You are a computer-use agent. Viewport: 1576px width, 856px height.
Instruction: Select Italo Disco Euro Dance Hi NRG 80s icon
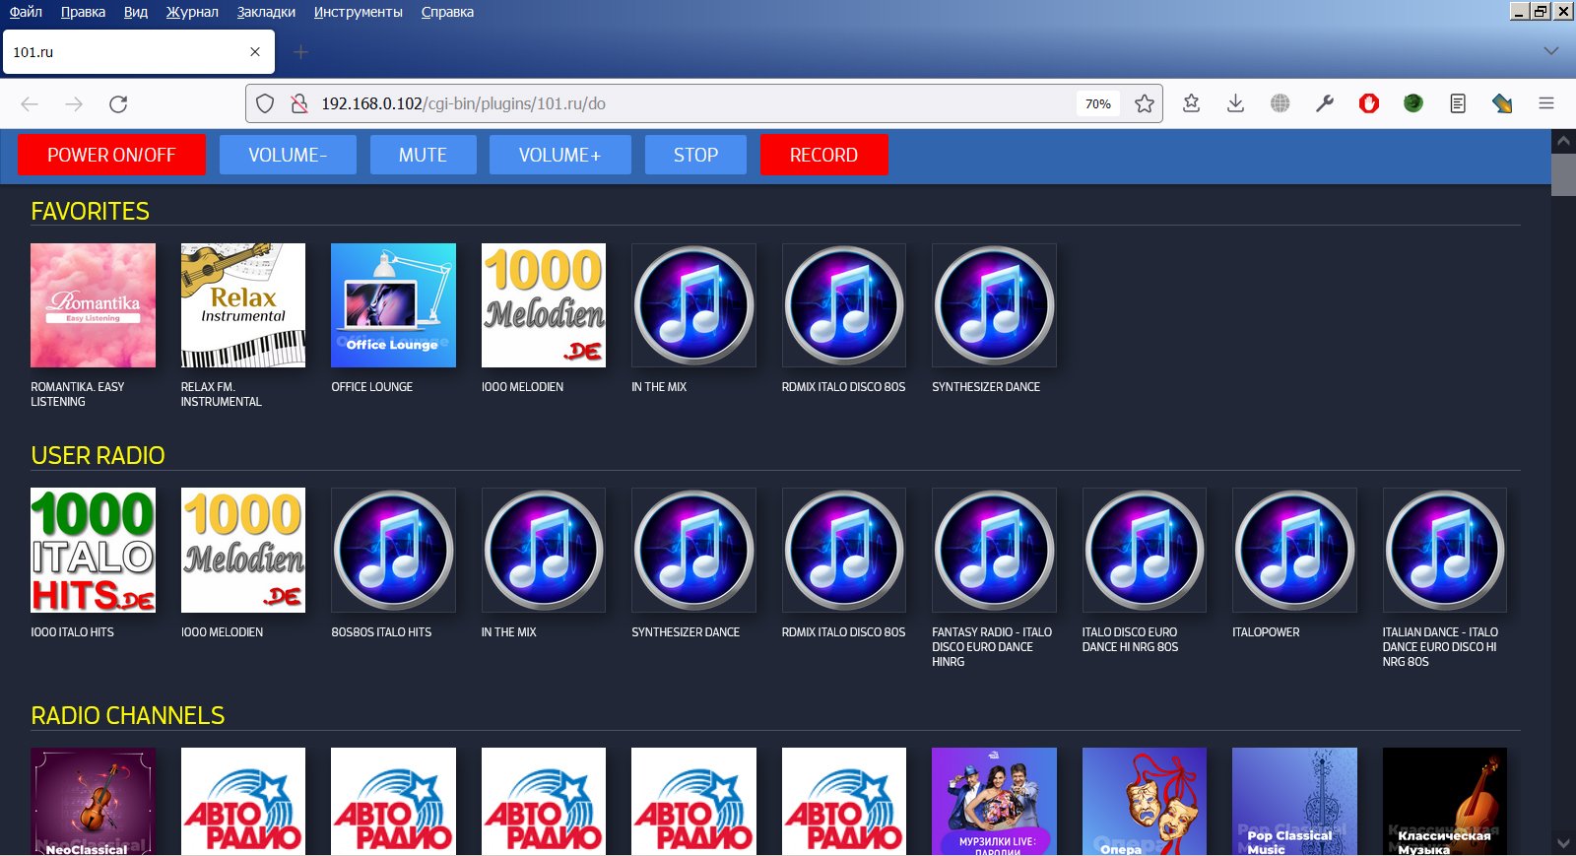(1145, 550)
